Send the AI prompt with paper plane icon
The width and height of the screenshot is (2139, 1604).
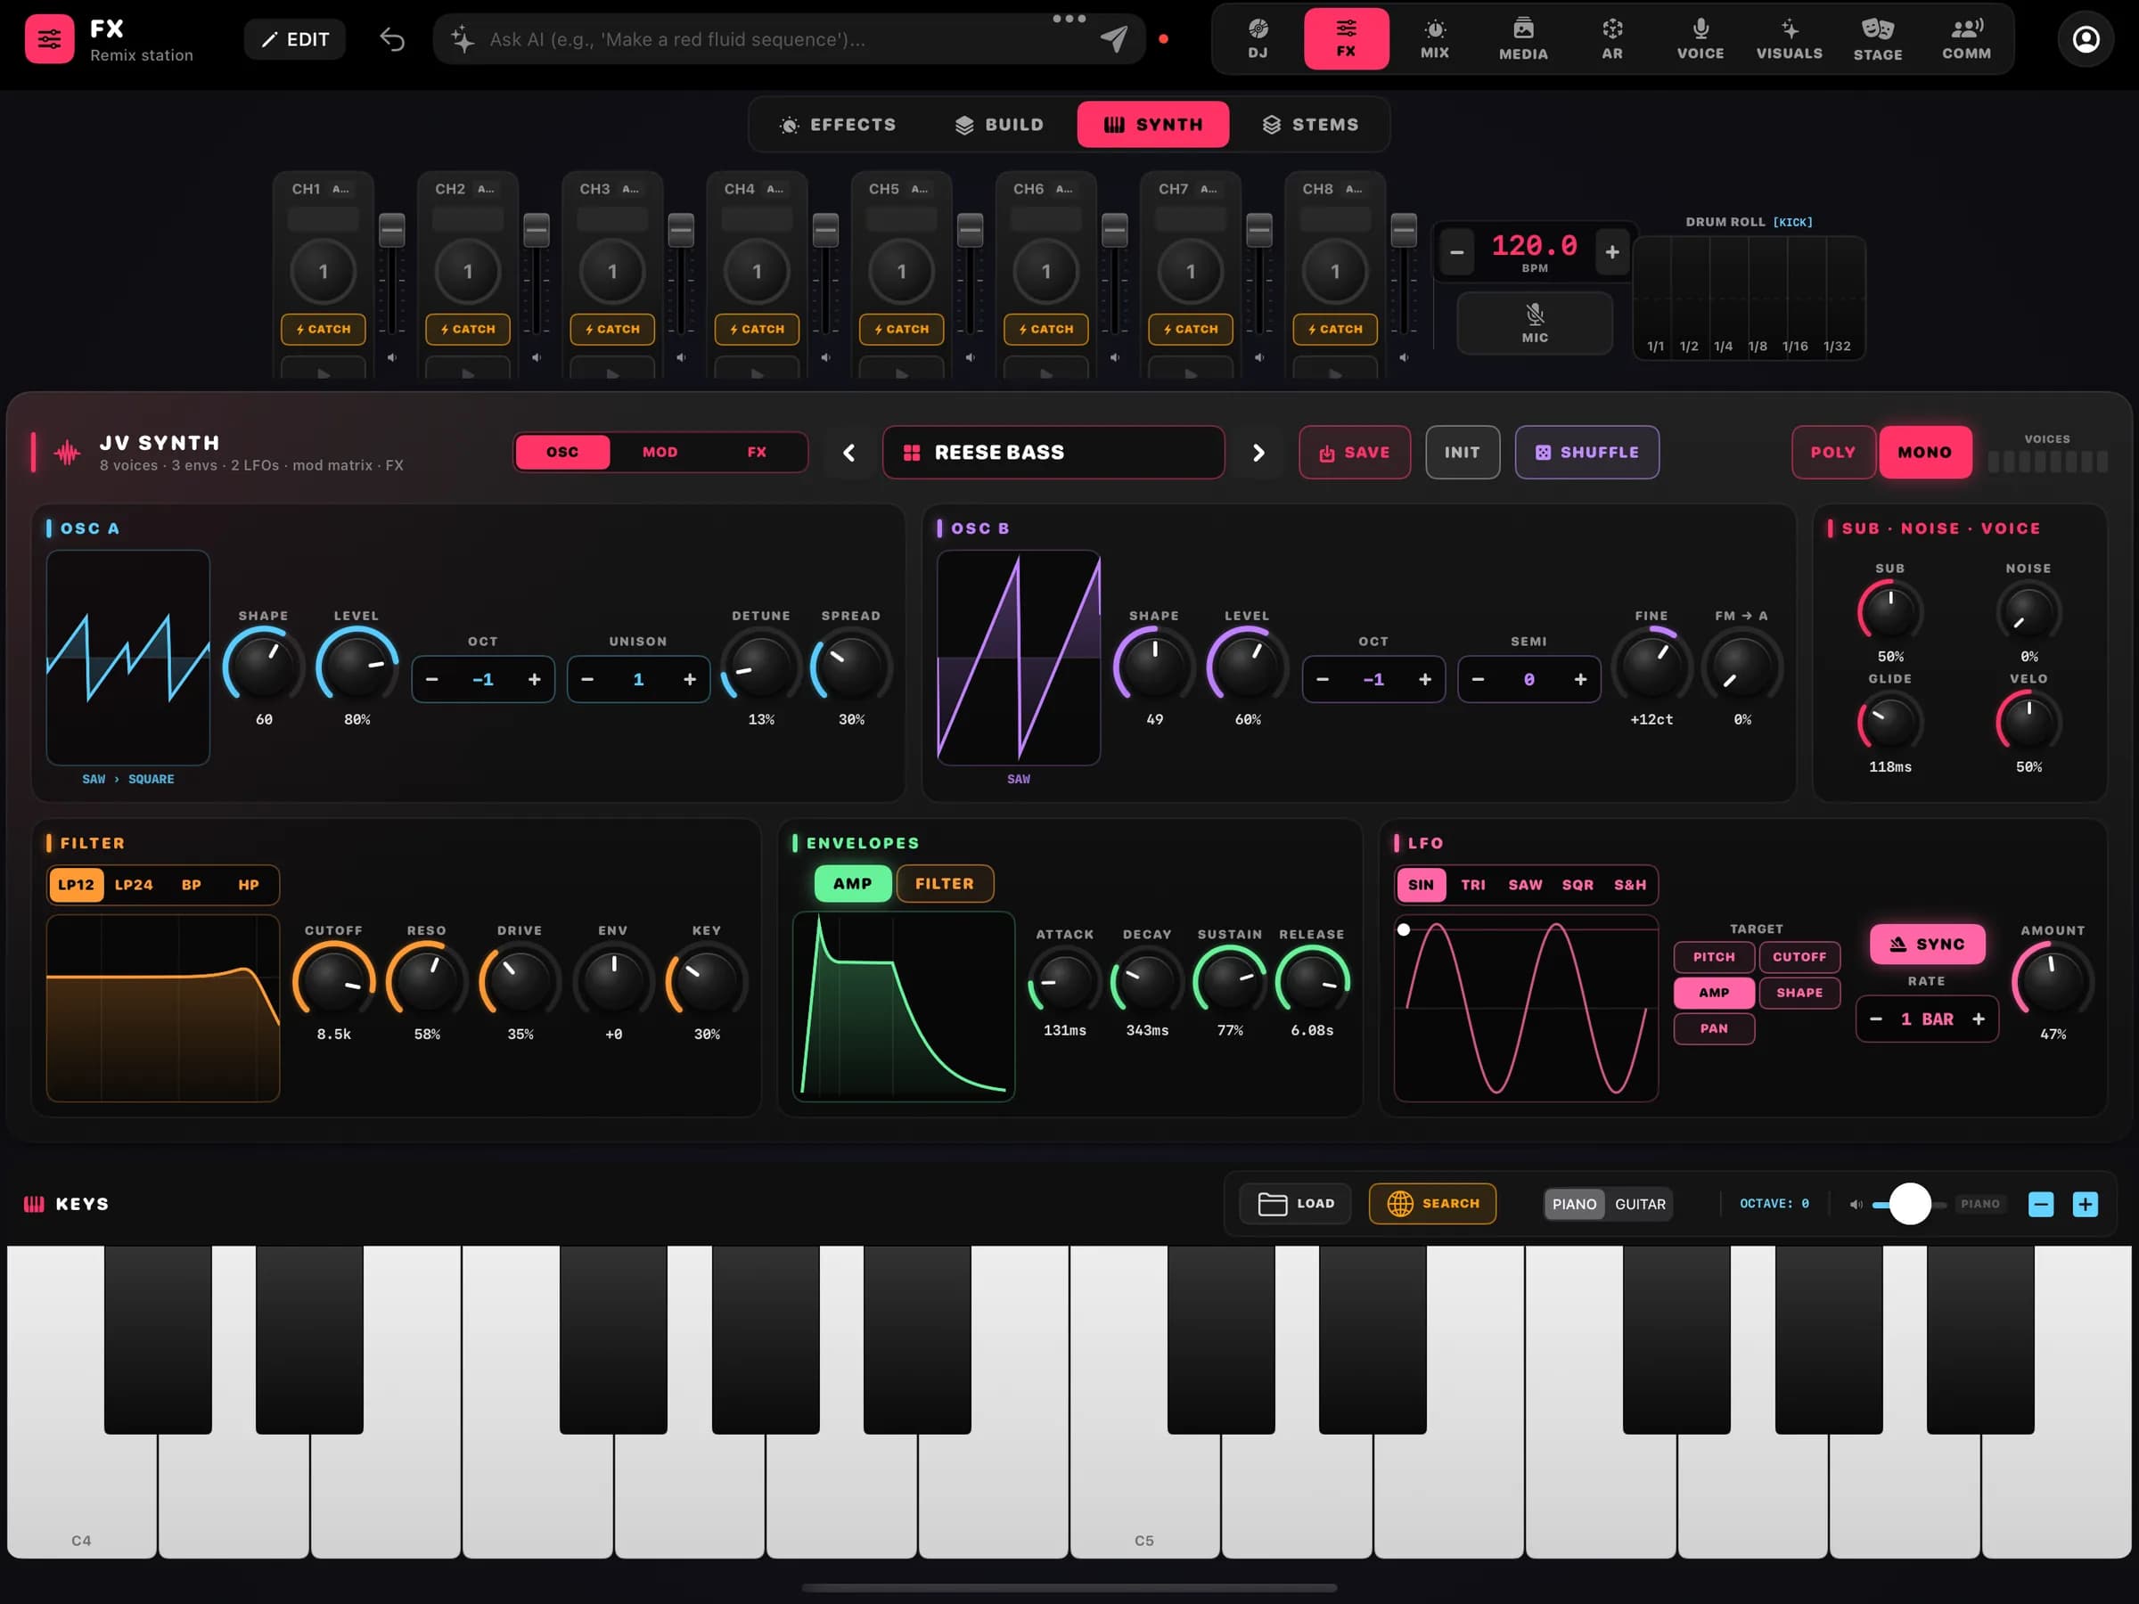click(x=1114, y=38)
